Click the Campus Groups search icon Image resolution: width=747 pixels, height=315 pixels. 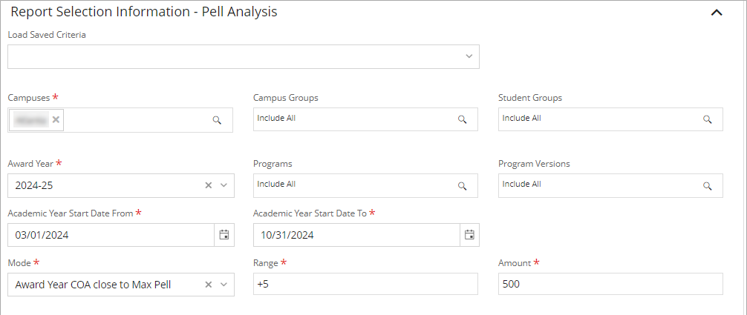[462, 119]
